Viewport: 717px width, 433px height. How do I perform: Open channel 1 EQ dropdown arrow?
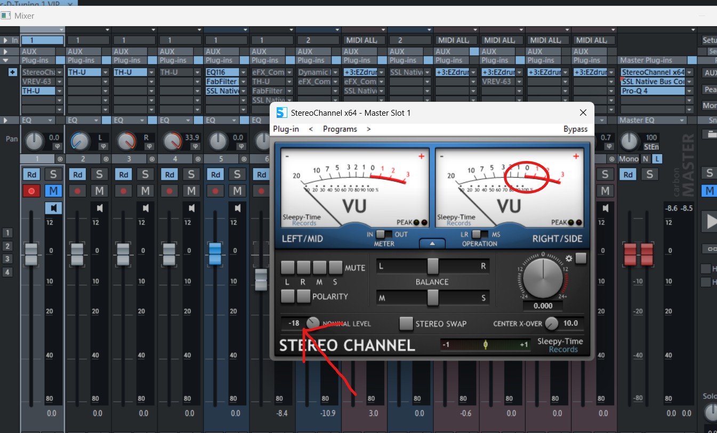click(x=51, y=121)
